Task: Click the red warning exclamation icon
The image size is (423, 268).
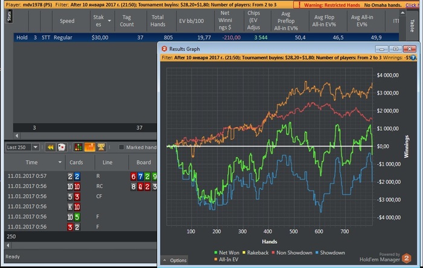Action: [299, 5]
